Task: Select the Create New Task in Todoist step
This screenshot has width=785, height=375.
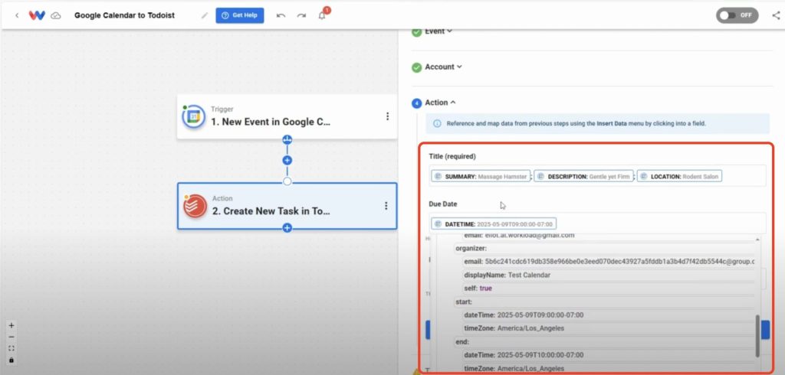Action: (x=287, y=206)
